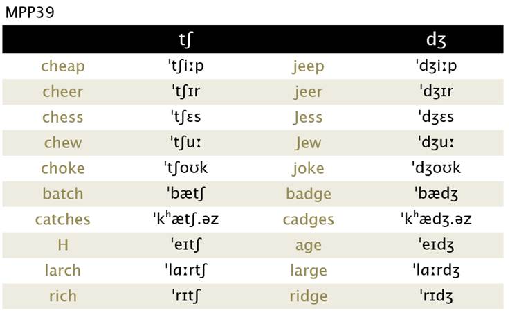
Task: Select the word 'joke'
Action: point(308,168)
